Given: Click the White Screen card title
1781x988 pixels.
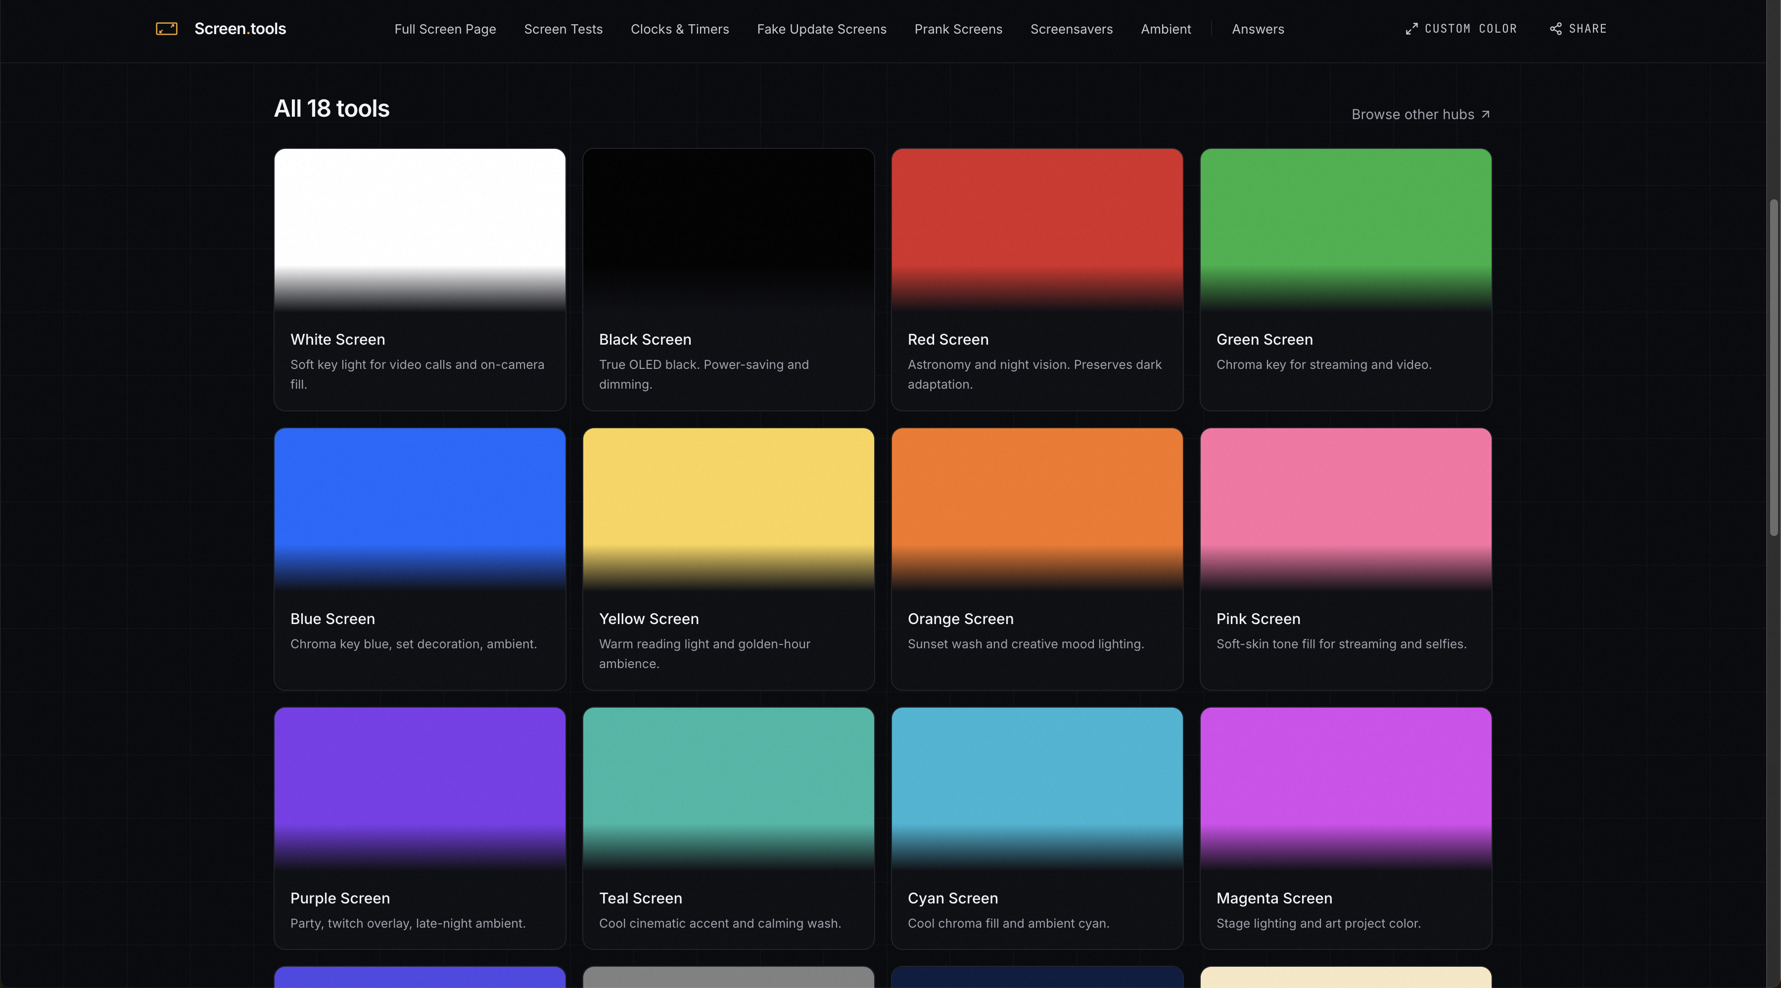Looking at the screenshot, I should (x=337, y=339).
